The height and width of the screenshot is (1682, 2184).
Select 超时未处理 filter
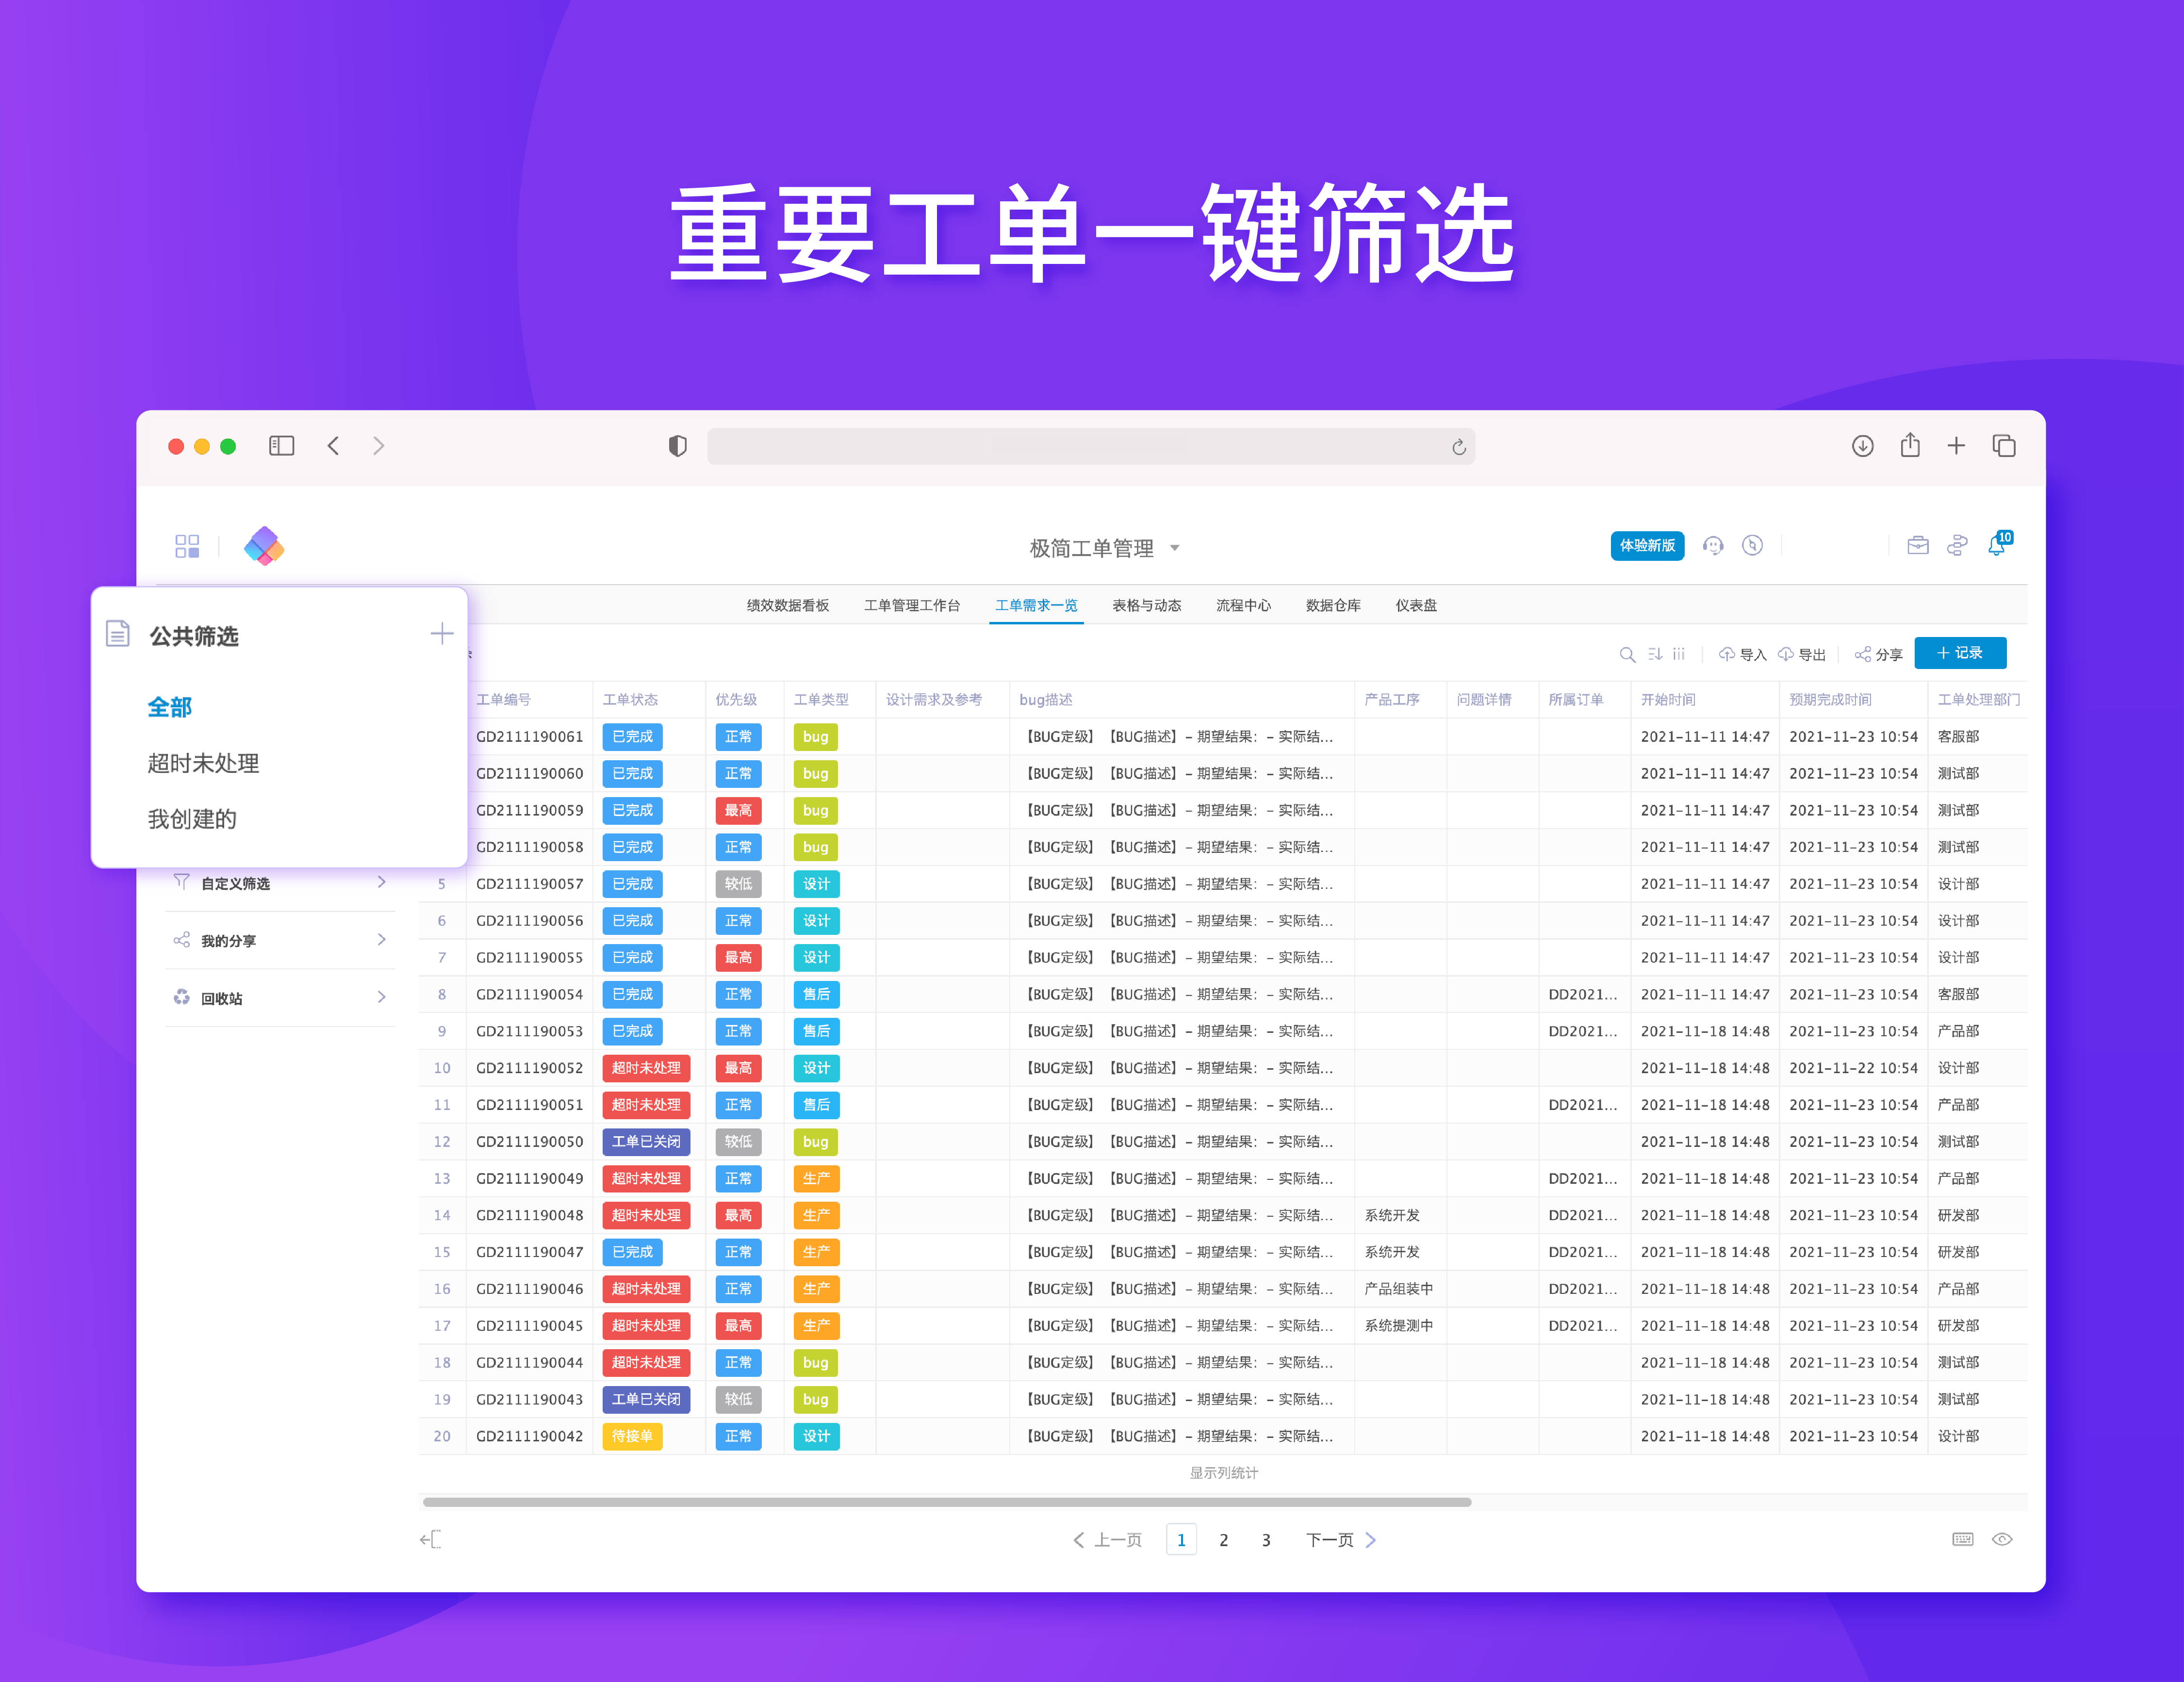[x=203, y=763]
